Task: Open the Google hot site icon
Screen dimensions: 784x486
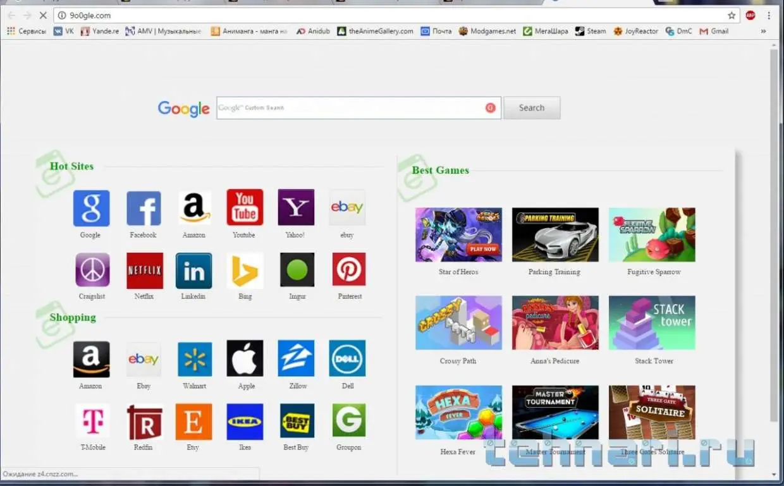Action: click(91, 208)
